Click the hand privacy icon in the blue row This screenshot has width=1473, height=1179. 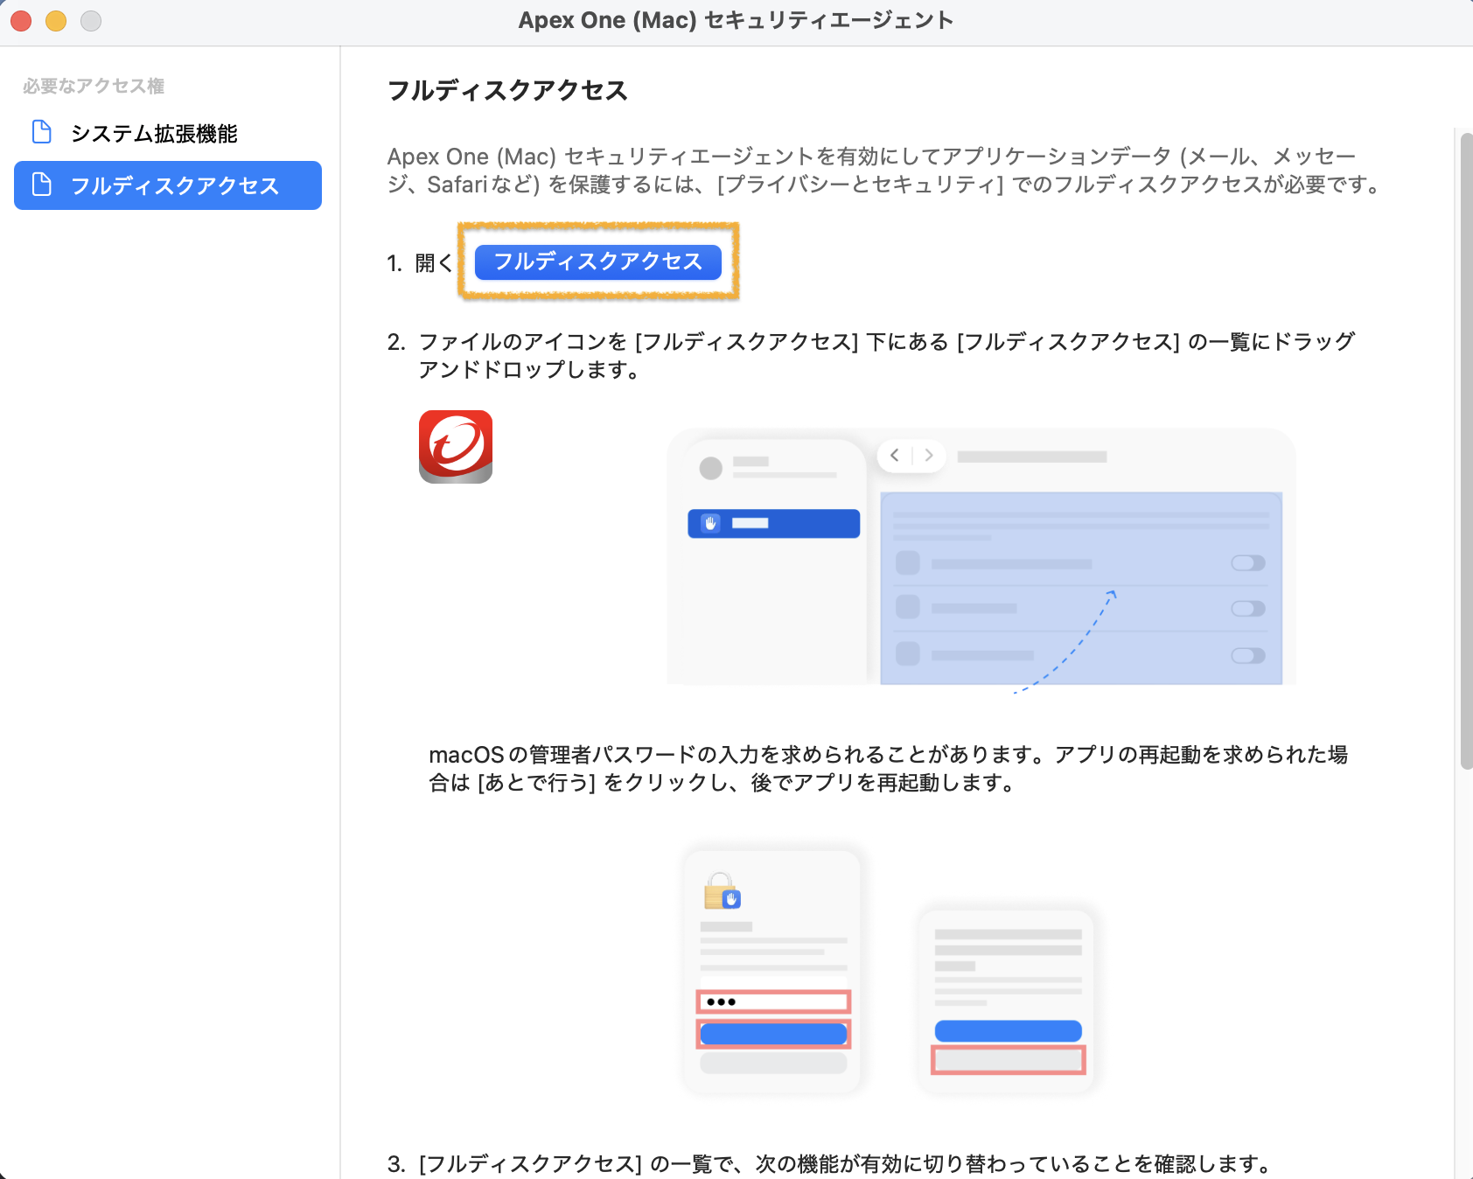tap(711, 523)
